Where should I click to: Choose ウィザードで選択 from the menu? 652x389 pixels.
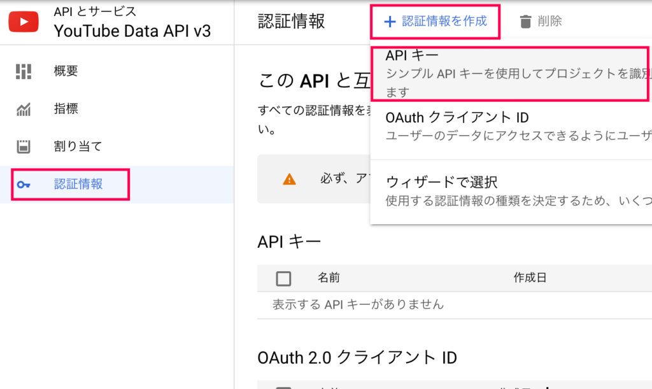511,191
